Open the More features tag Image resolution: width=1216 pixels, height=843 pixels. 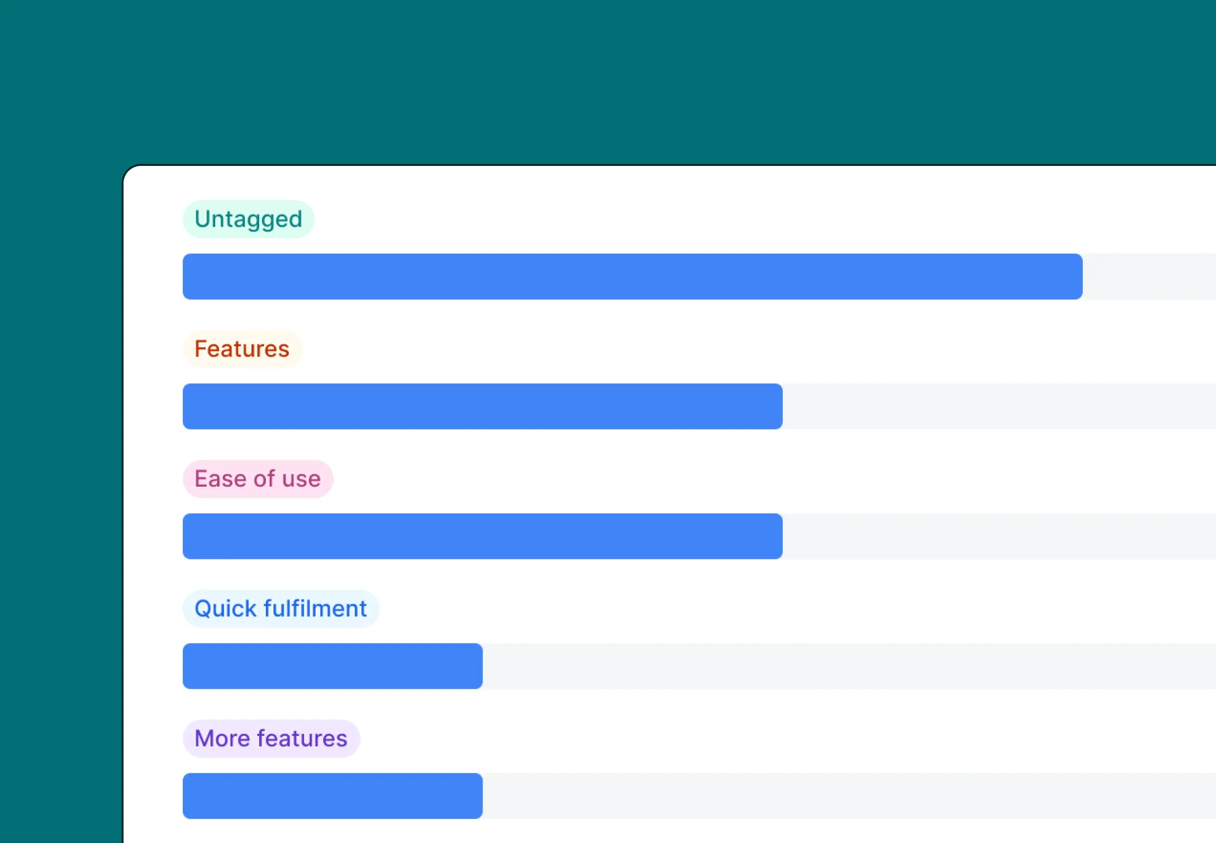tap(271, 739)
